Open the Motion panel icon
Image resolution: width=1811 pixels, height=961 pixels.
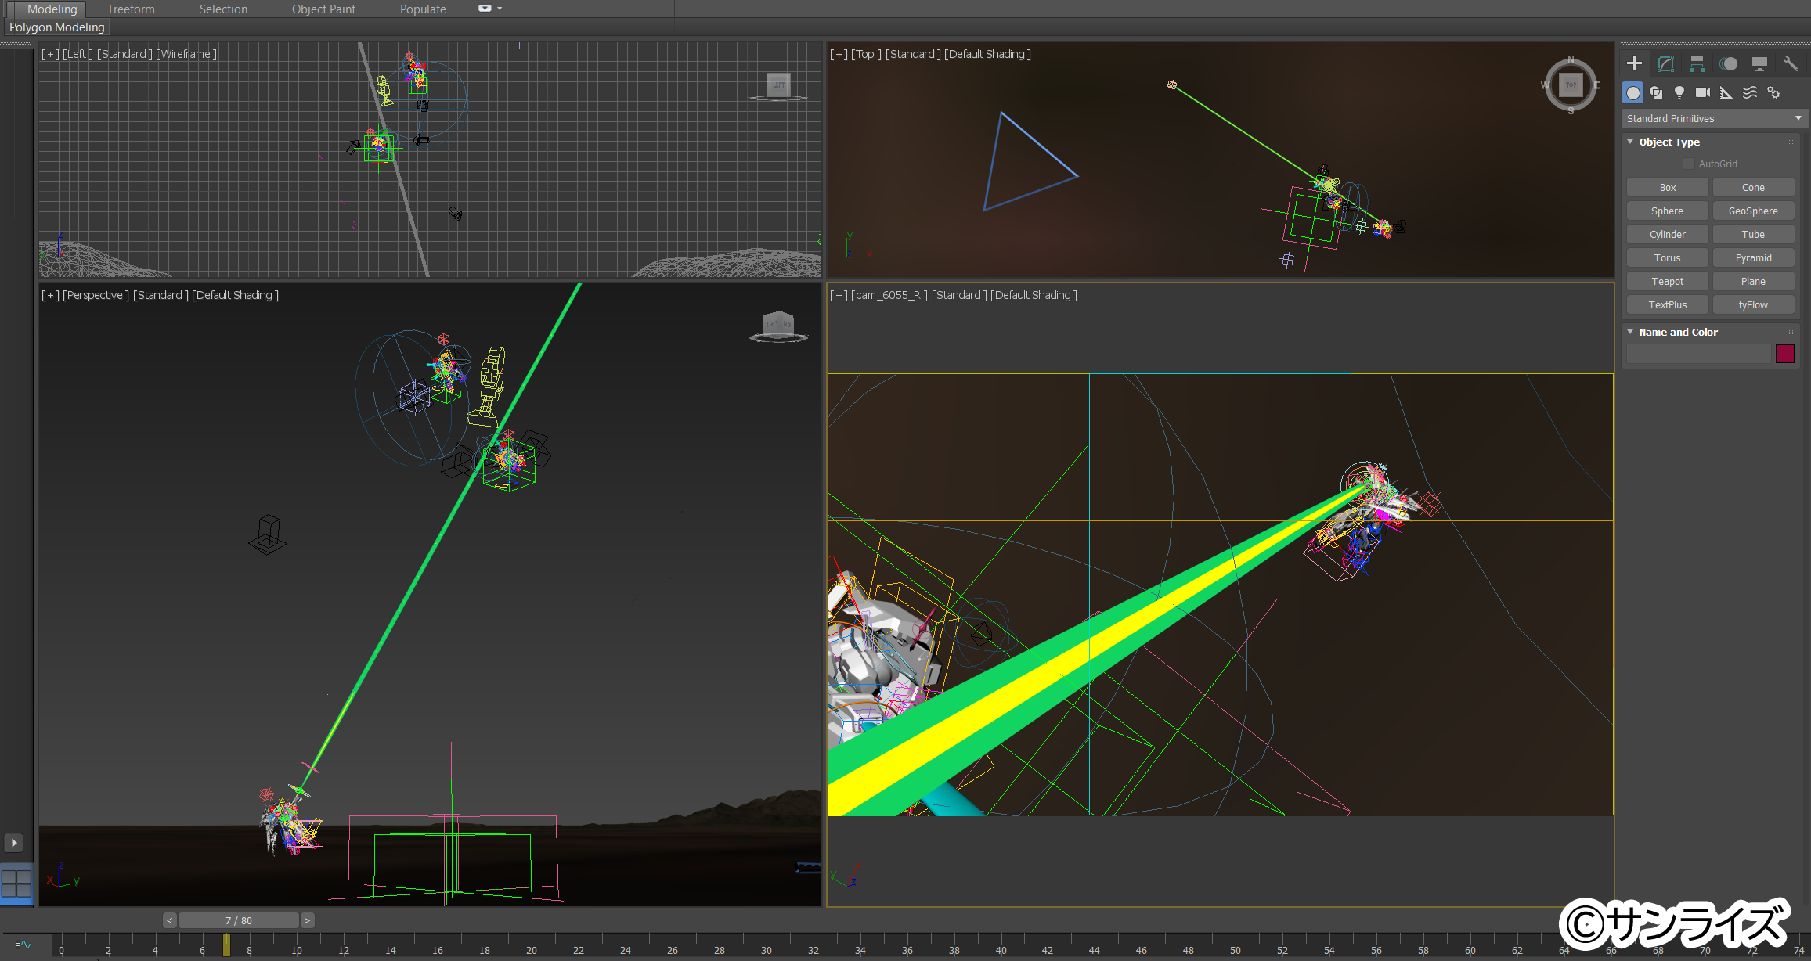click(1728, 64)
